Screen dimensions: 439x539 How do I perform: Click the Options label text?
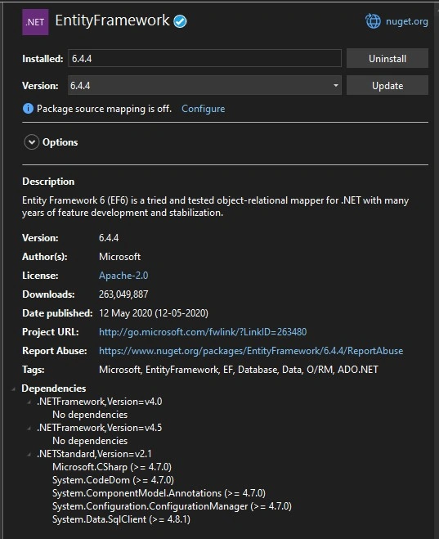pyautogui.click(x=60, y=142)
